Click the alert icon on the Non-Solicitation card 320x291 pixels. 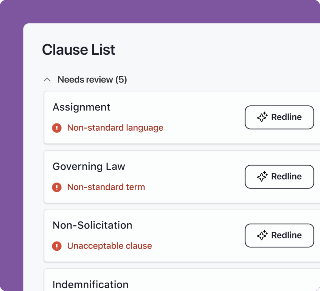pyautogui.click(x=57, y=246)
